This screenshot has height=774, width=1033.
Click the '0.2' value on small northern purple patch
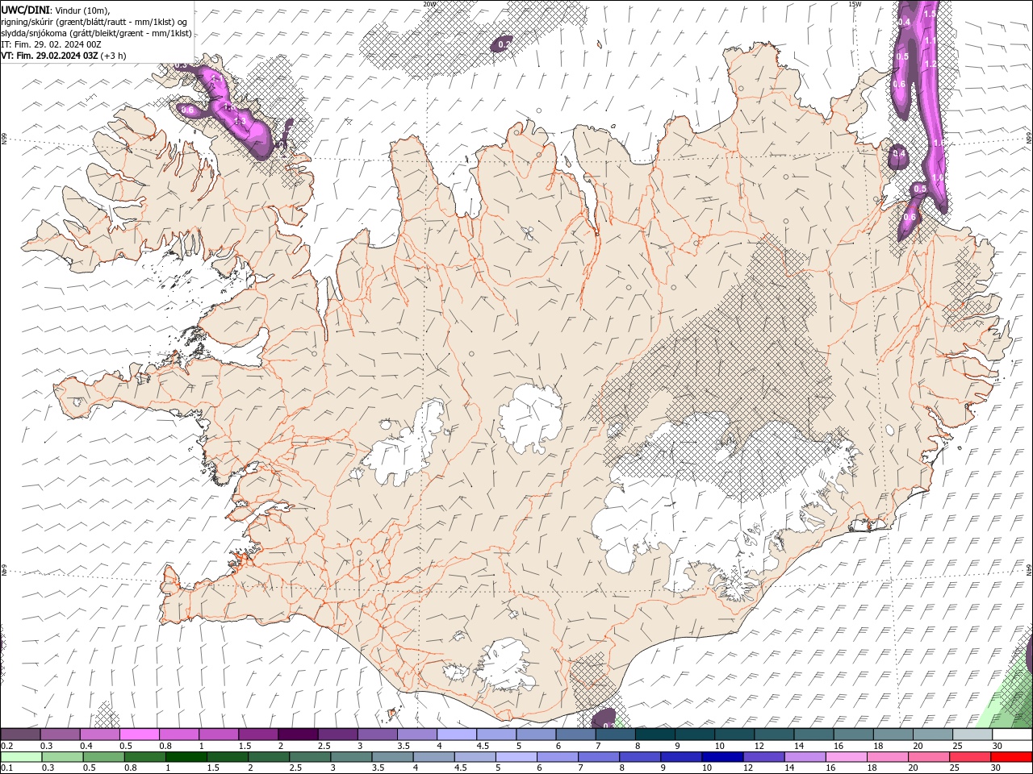point(504,45)
